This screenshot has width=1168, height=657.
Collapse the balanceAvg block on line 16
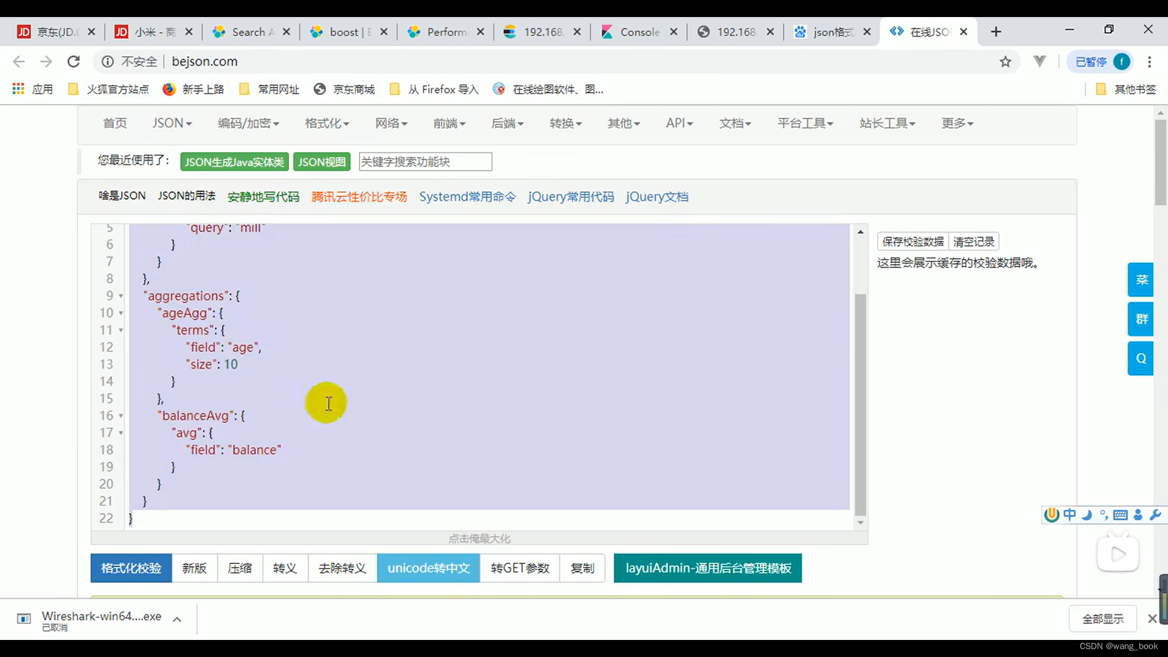pyautogui.click(x=121, y=416)
